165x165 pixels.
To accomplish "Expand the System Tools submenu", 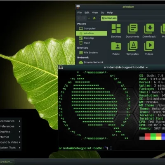I will pyautogui.click(x=10, y=148).
